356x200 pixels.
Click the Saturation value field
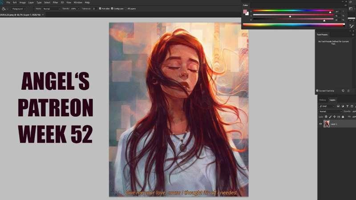click(x=337, y=16)
